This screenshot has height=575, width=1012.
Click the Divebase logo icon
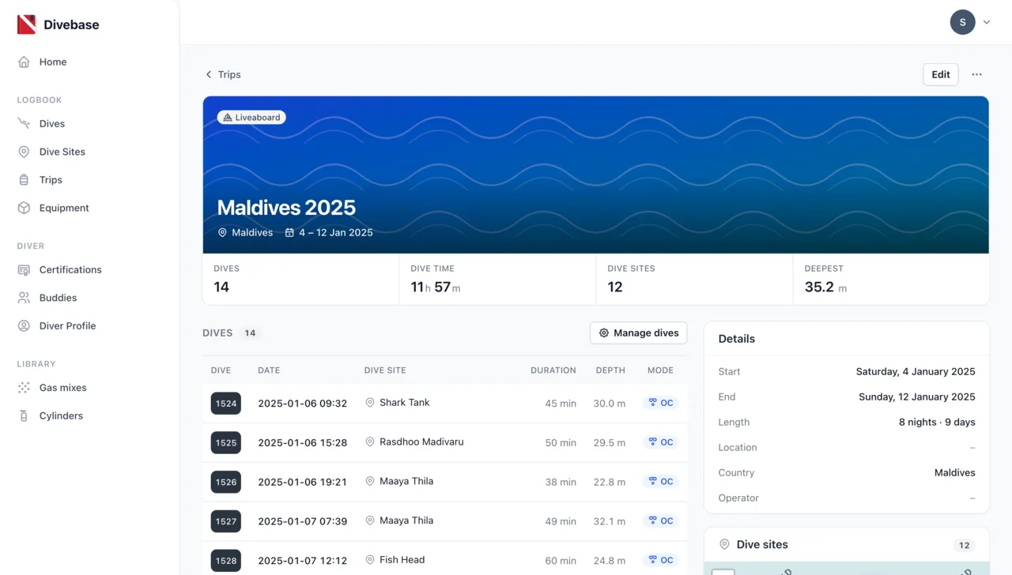[27, 24]
